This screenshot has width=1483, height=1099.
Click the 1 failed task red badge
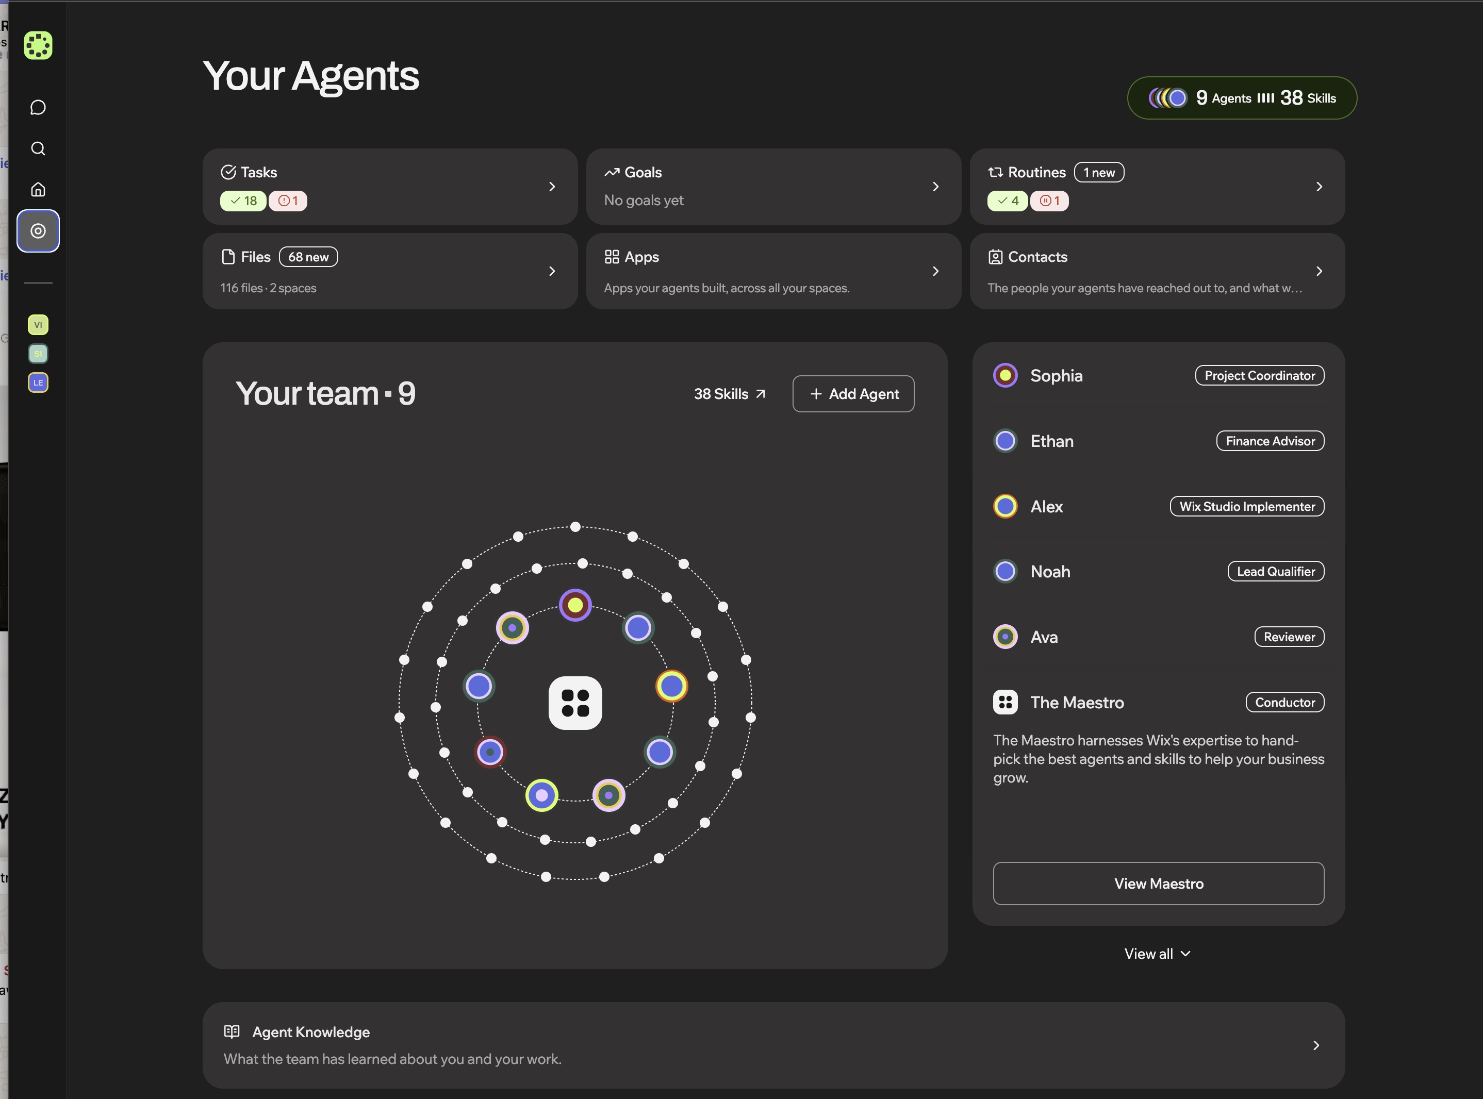[288, 201]
